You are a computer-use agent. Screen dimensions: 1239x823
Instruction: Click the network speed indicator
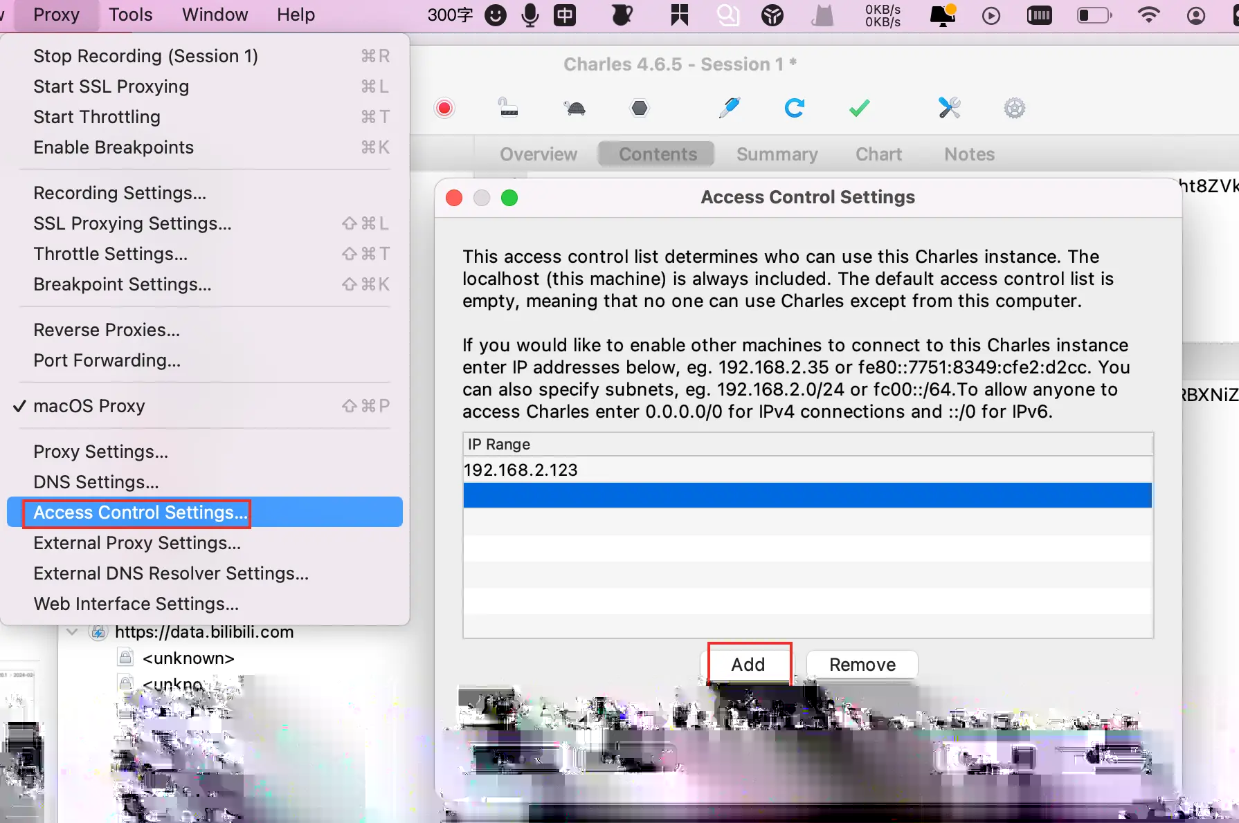(883, 15)
